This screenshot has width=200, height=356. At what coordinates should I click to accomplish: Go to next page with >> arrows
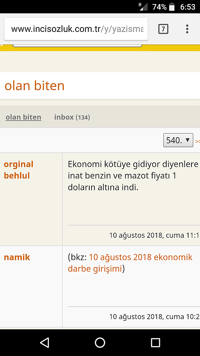pyautogui.click(x=197, y=141)
